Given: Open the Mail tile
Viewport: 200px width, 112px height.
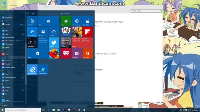Looking at the screenshot, I should (x=48, y=21).
